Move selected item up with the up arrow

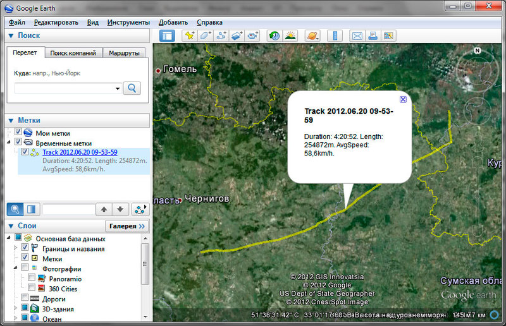104,210
